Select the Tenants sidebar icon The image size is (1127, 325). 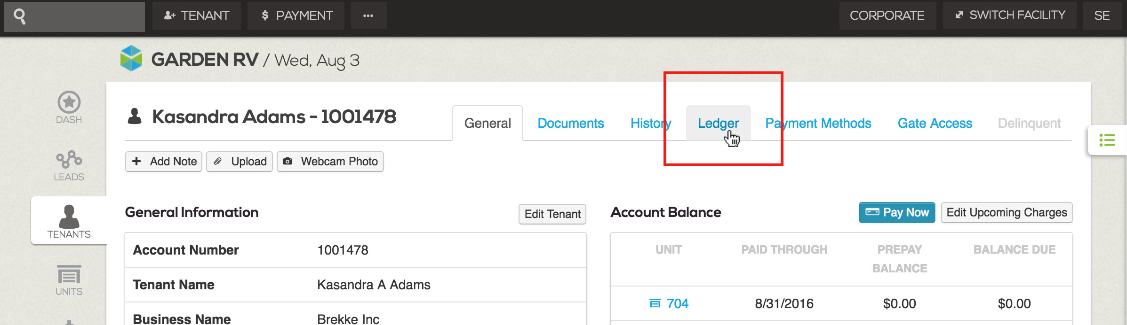click(69, 221)
